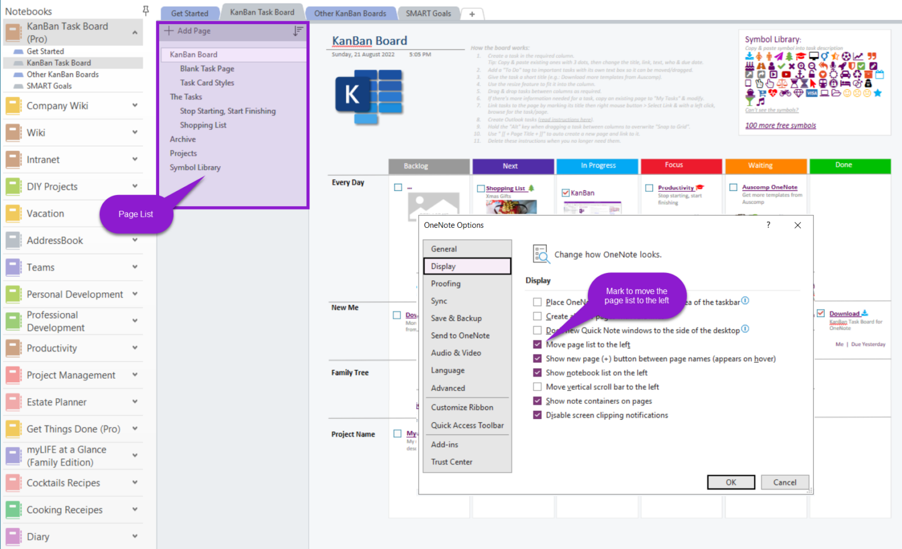Switch to the SMART Goals section tab
This screenshot has width=902, height=549.
(429, 13)
